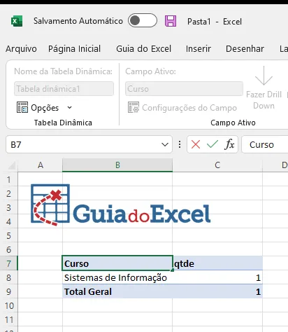
Task: Open the Arquivo menu tab
Action: tap(21, 49)
